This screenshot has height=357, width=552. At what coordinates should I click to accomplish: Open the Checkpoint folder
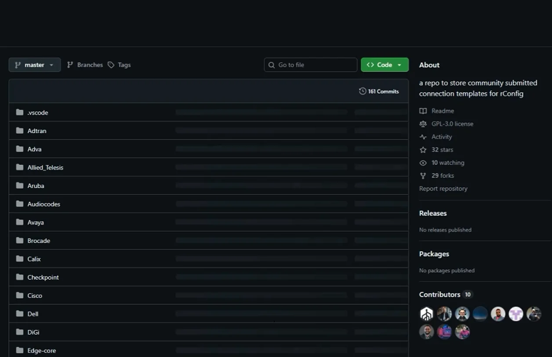pyautogui.click(x=43, y=277)
